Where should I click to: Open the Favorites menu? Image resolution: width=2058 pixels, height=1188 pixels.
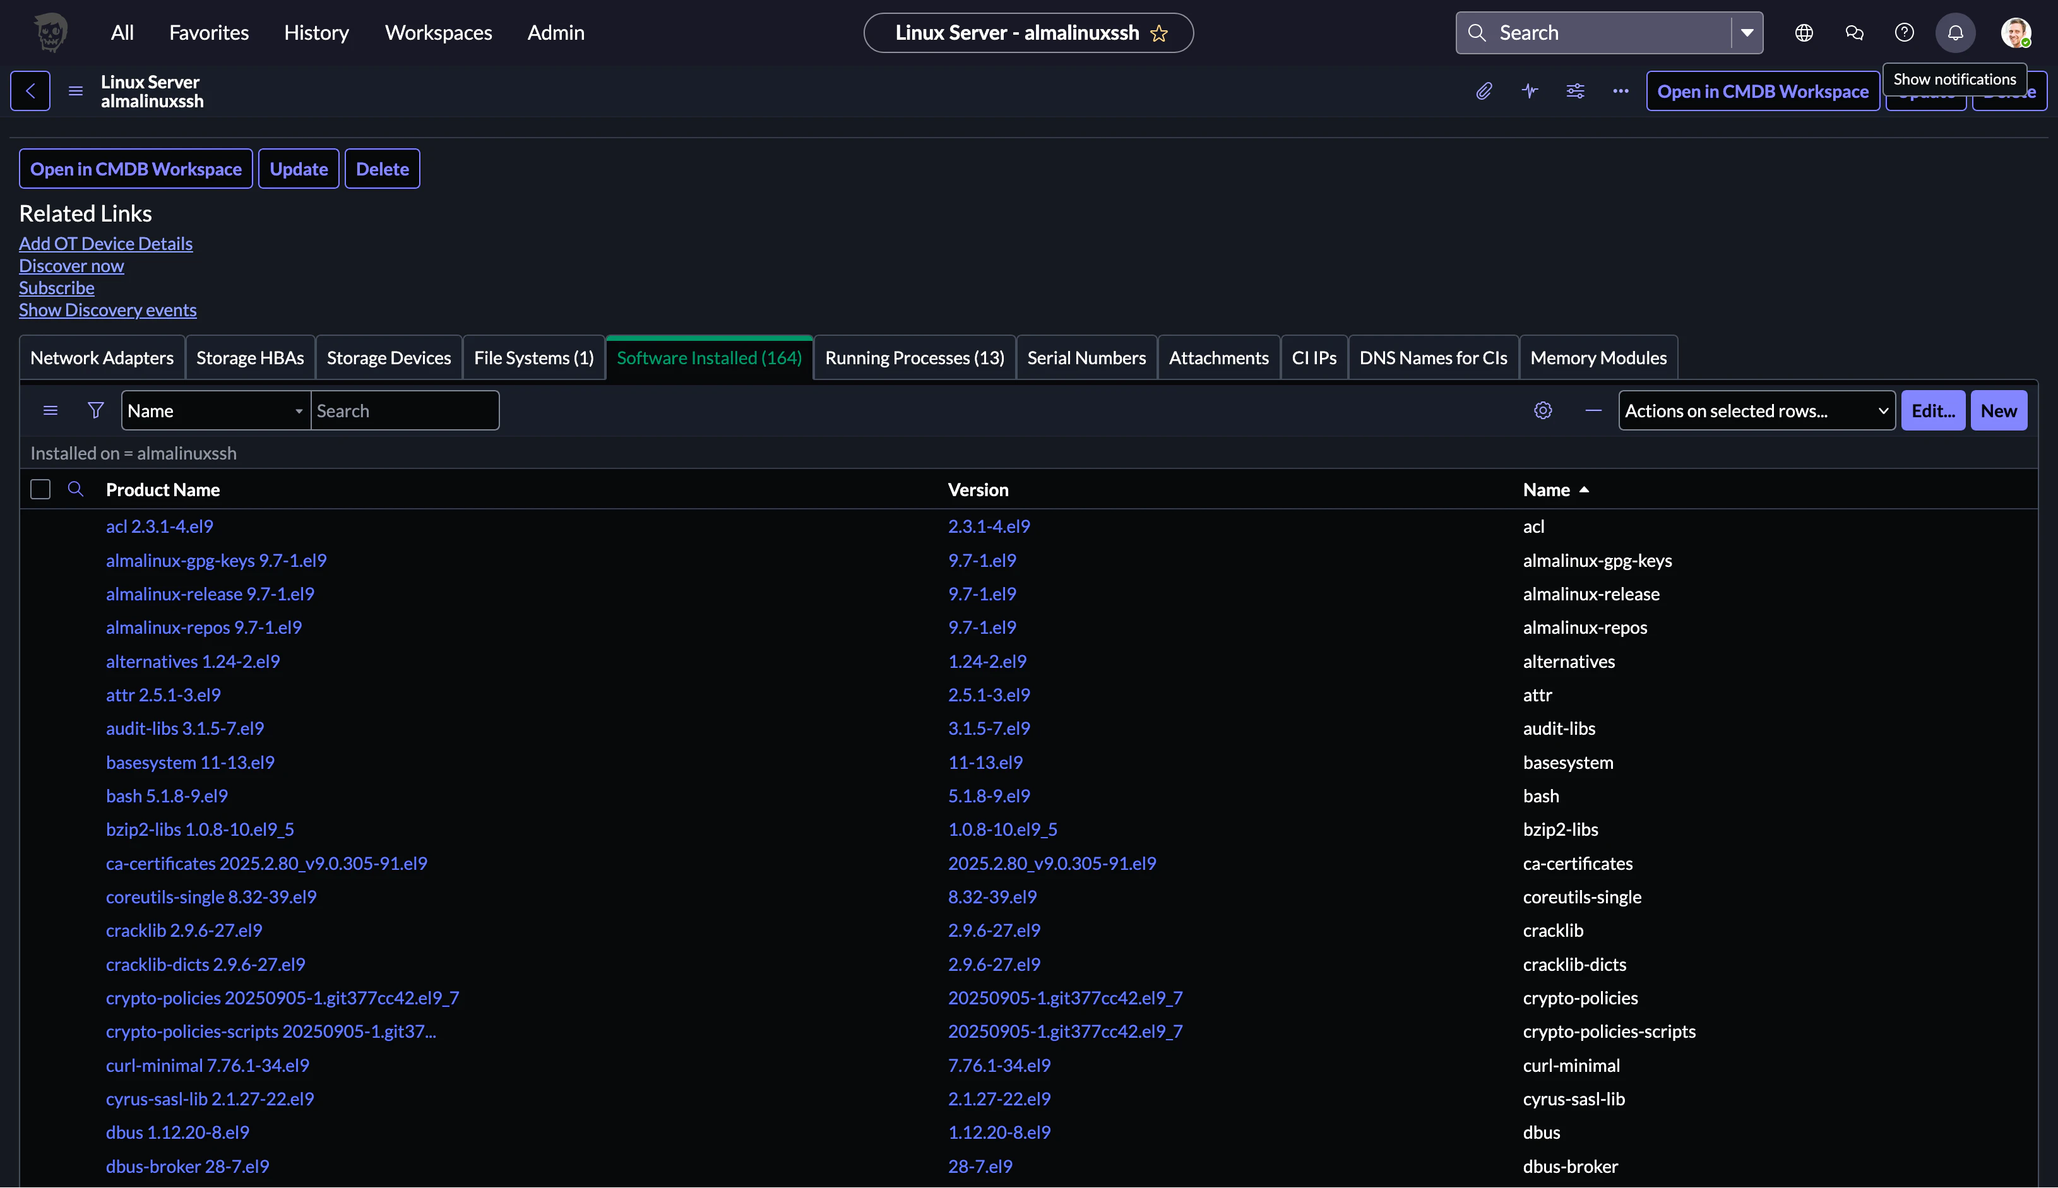pos(209,33)
